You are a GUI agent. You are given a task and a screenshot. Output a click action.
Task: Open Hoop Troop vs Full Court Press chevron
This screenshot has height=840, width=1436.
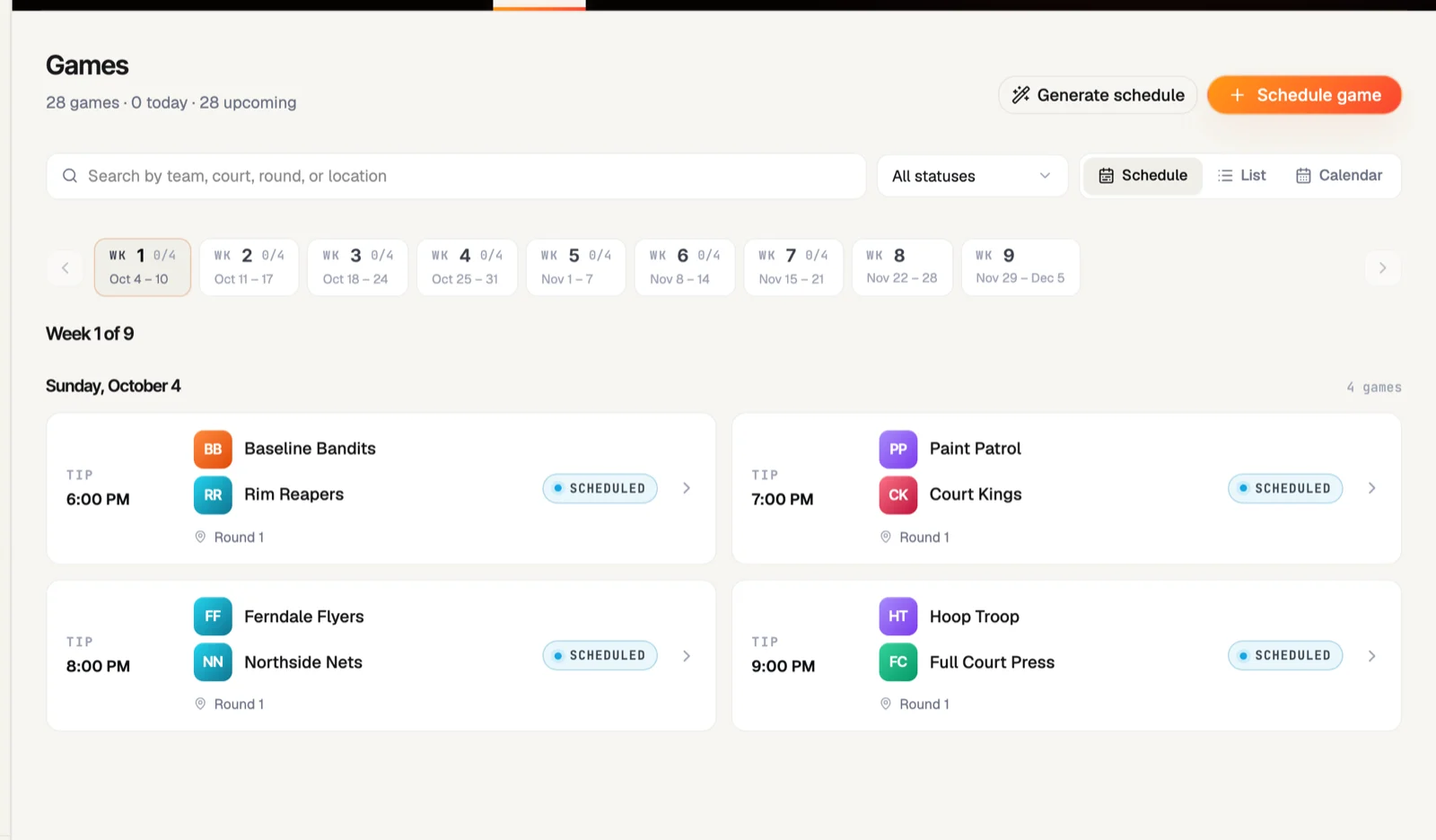click(1372, 656)
